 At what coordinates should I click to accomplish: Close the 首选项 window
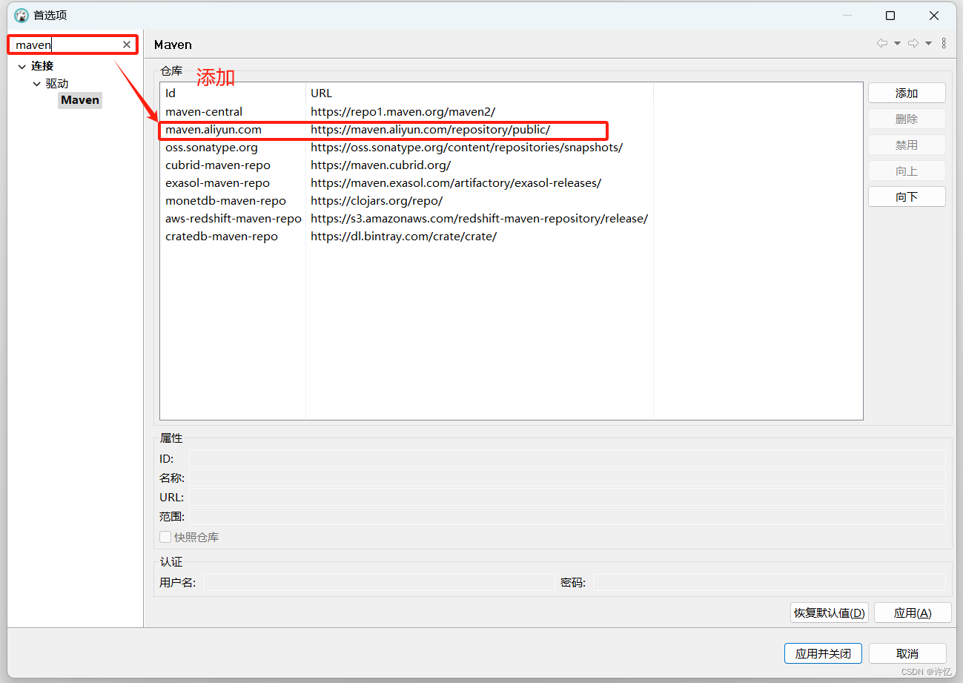[934, 16]
